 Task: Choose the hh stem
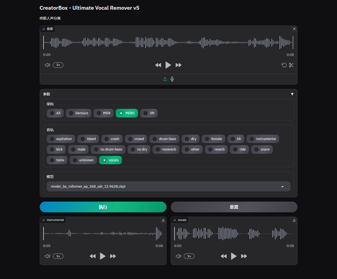click(x=236, y=139)
